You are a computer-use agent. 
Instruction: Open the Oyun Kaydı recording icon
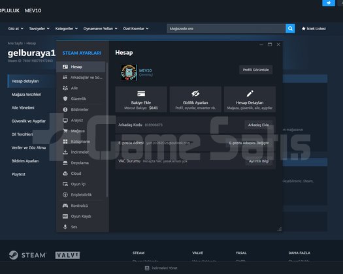coord(65,216)
